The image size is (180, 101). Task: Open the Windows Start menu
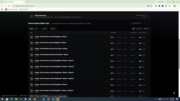[x=2, y=99]
